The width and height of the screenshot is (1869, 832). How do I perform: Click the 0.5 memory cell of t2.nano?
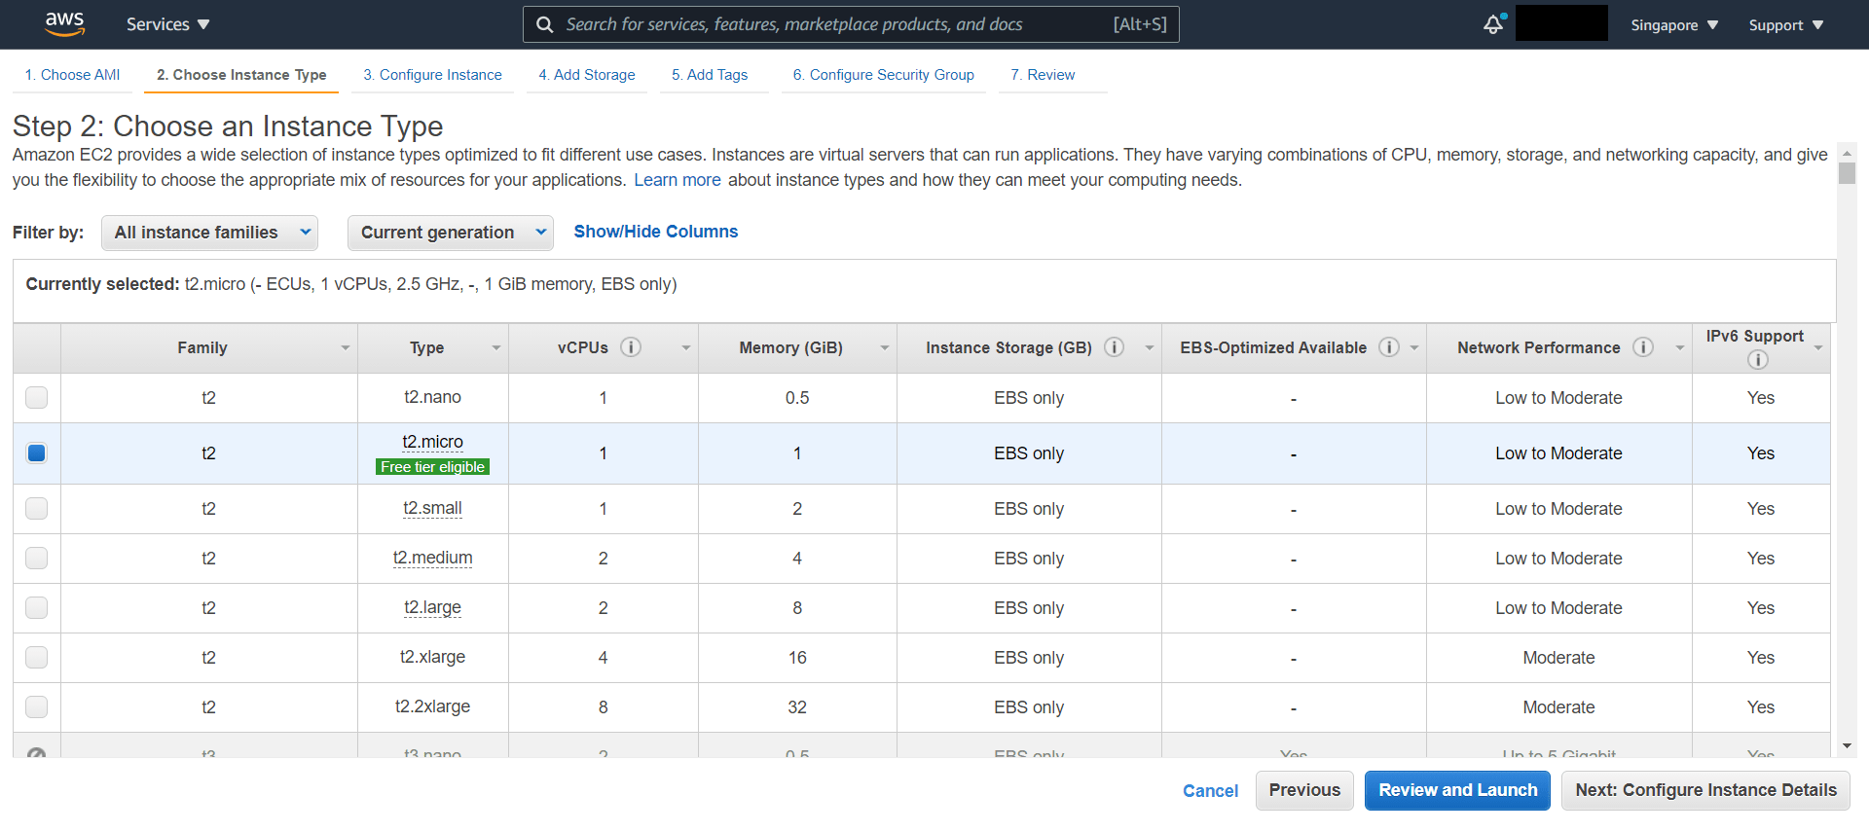(797, 398)
